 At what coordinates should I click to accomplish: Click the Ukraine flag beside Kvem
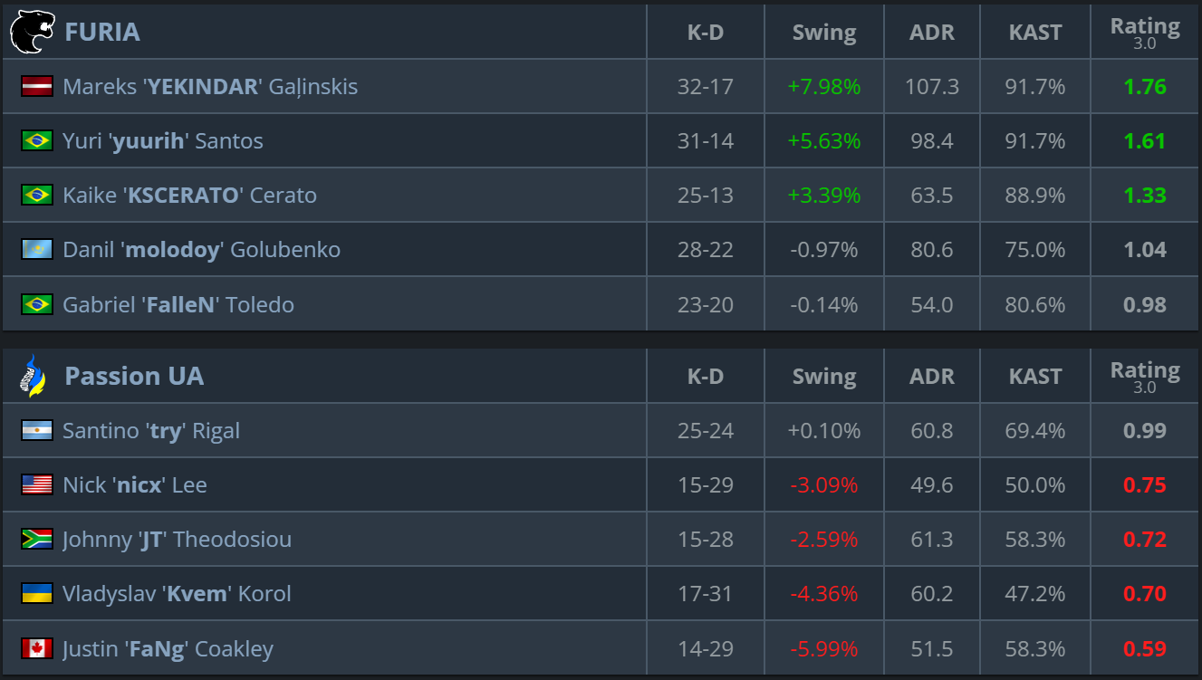(37, 593)
